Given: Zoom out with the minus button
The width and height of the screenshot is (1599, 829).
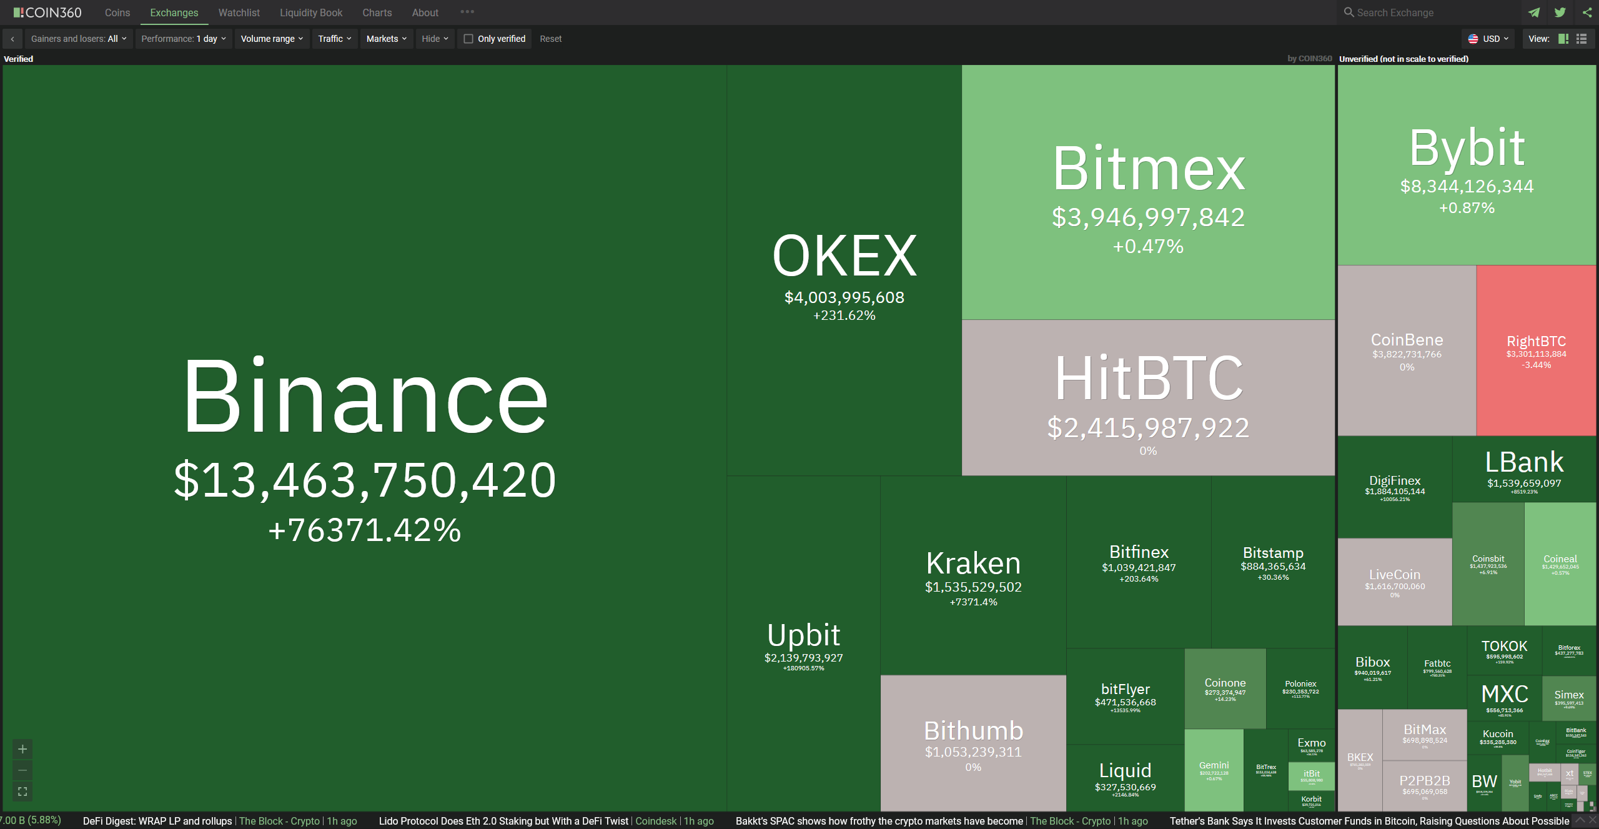Looking at the screenshot, I should tap(22, 770).
